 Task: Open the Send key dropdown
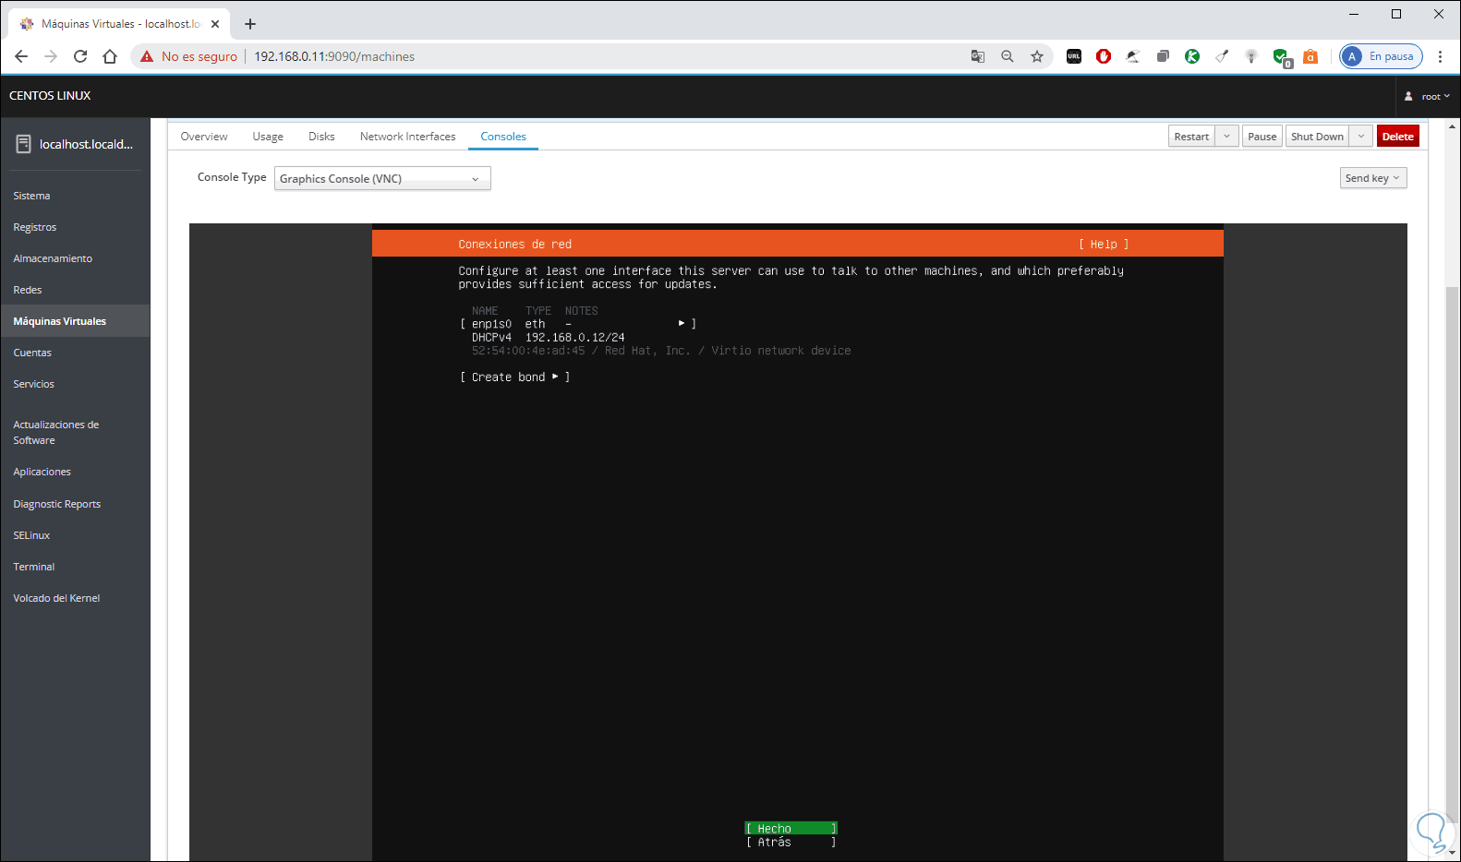1372,178
